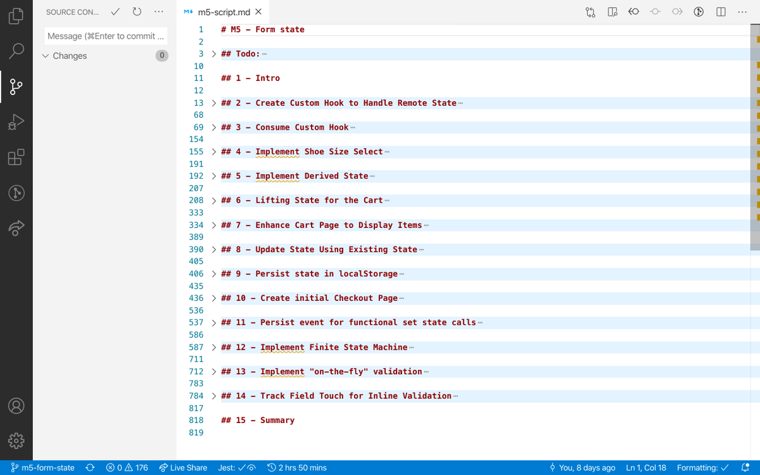Expand the on-the-fly validation section

[213, 371]
